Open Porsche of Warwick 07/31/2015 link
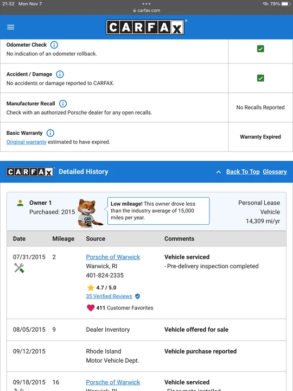 tap(113, 257)
